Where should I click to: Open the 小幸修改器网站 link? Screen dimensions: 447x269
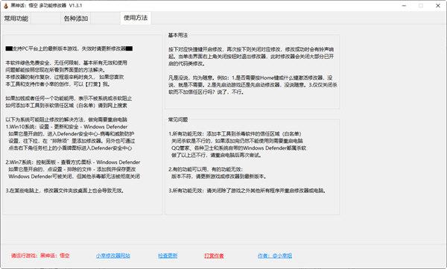pyautogui.click(x=113, y=256)
